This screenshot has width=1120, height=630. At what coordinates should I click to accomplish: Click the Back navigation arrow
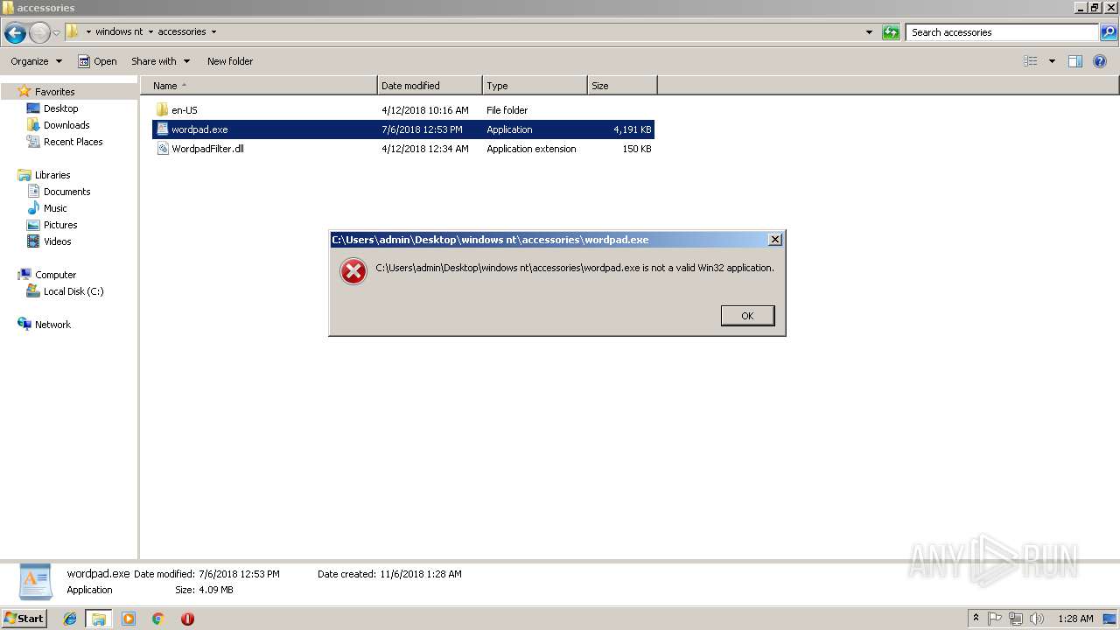tap(15, 33)
